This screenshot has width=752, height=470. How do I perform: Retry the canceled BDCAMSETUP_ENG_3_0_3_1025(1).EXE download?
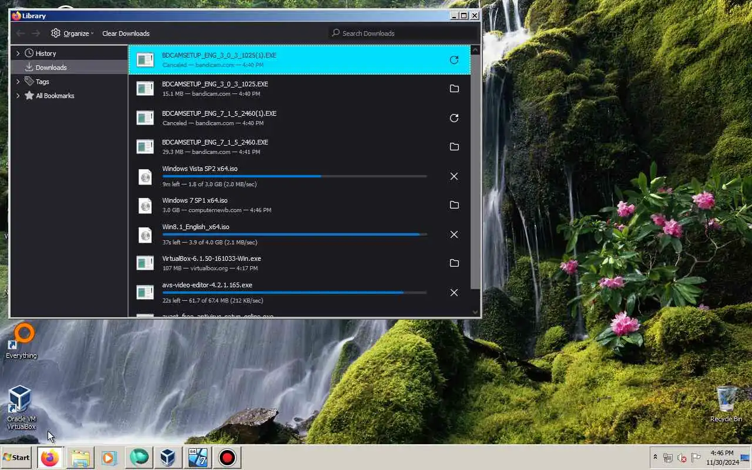tap(454, 60)
